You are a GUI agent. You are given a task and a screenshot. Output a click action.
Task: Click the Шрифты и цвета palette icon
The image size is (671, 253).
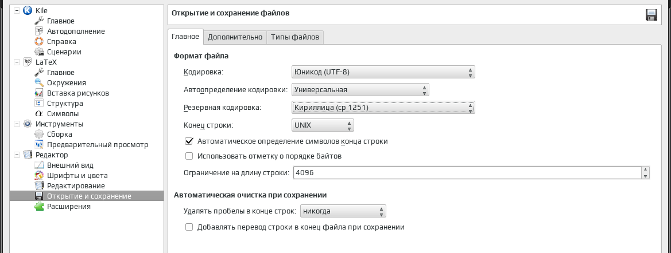click(x=39, y=175)
